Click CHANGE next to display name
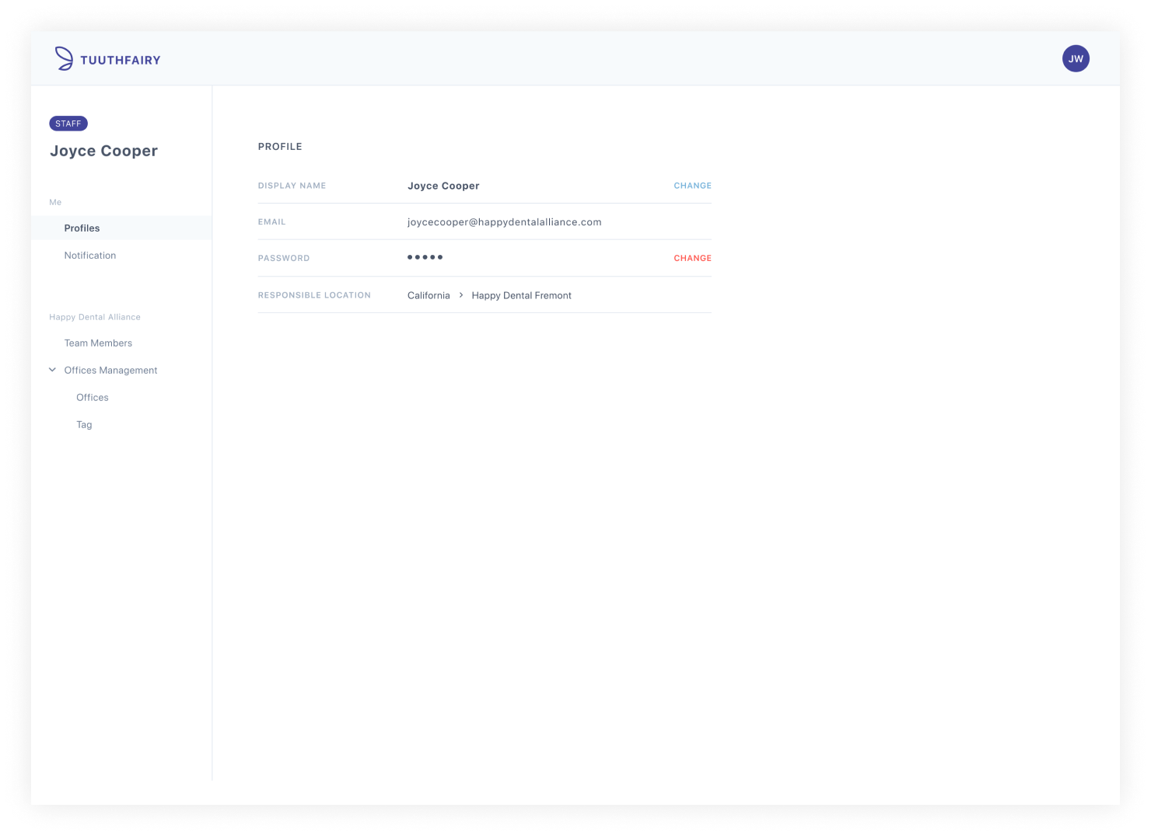This screenshot has height=836, width=1151. point(692,186)
